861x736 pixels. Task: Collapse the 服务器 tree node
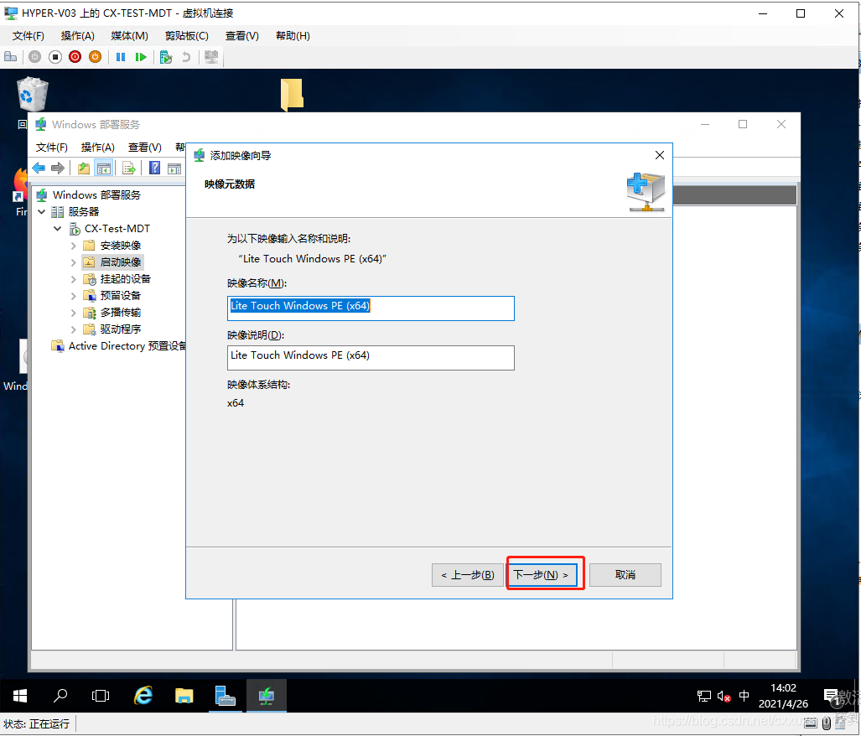[42, 211]
